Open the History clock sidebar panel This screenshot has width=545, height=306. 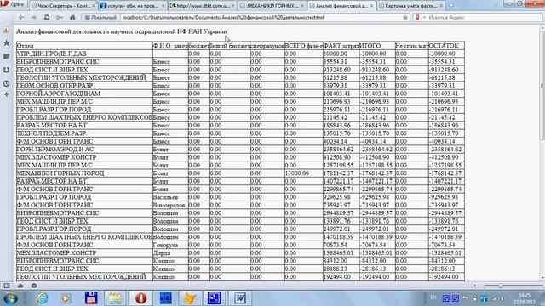[x=6, y=83]
